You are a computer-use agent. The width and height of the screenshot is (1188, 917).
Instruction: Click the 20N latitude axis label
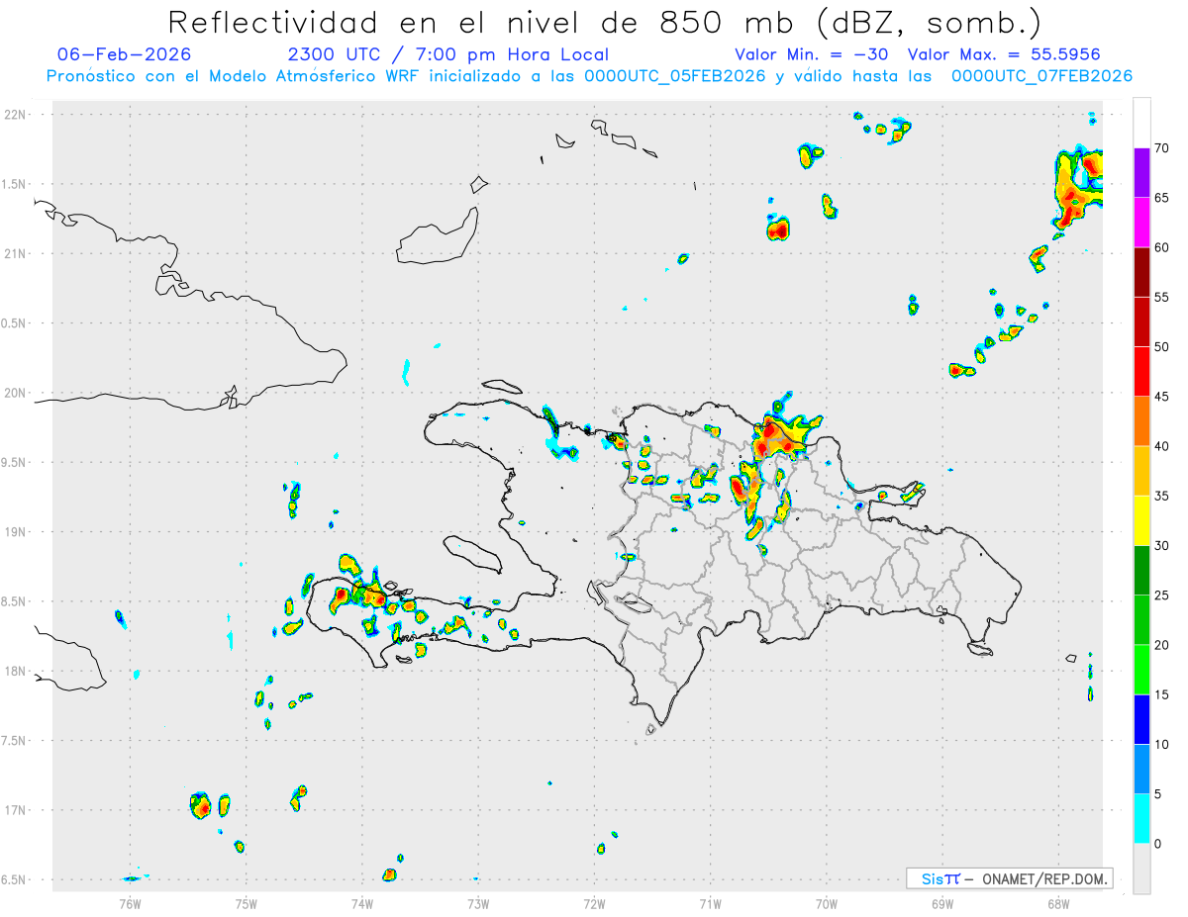[17, 394]
